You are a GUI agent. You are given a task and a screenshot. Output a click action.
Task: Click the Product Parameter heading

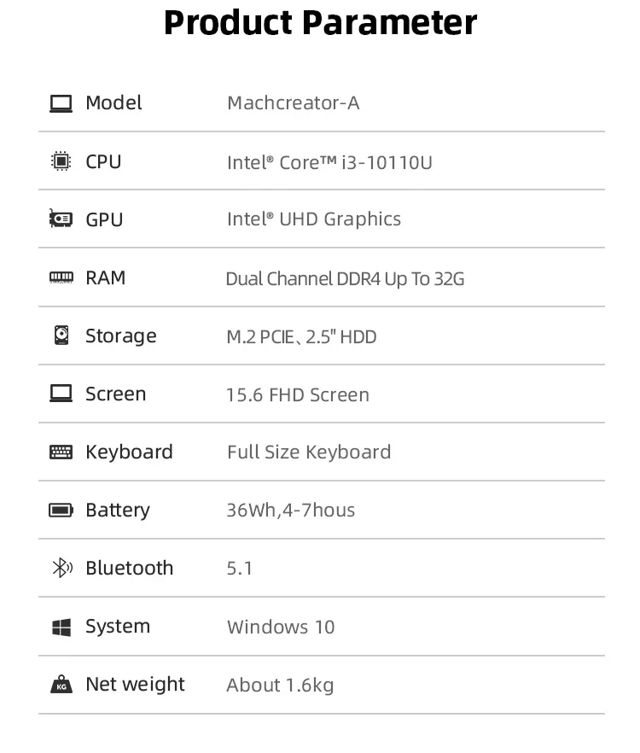(x=320, y=23)
